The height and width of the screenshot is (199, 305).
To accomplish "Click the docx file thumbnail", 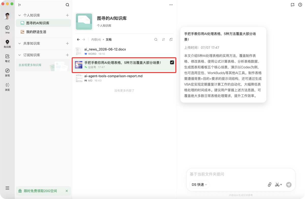I will 79,51.
